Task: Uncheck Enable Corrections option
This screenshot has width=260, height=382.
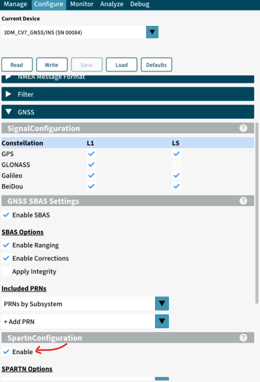Action: (6, 258)
